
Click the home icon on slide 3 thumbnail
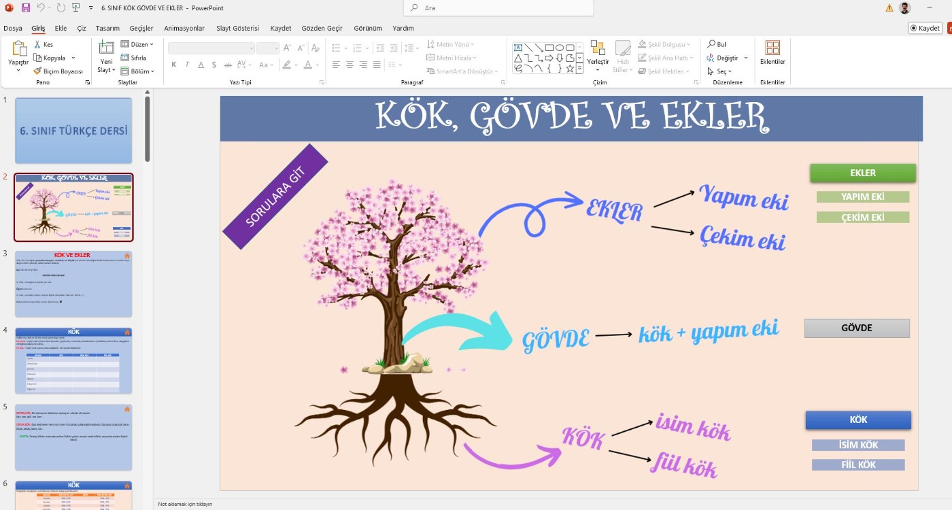pos(126,256)
